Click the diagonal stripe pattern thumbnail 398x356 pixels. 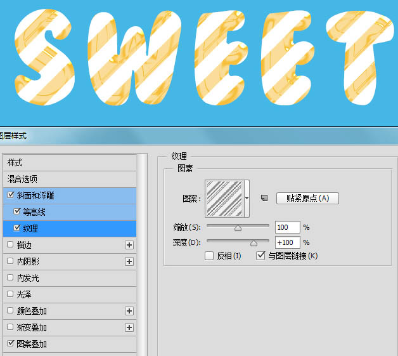pos(224,199)
